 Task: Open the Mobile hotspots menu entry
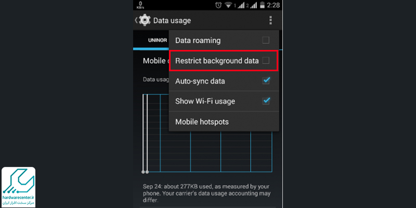point(224,122)
